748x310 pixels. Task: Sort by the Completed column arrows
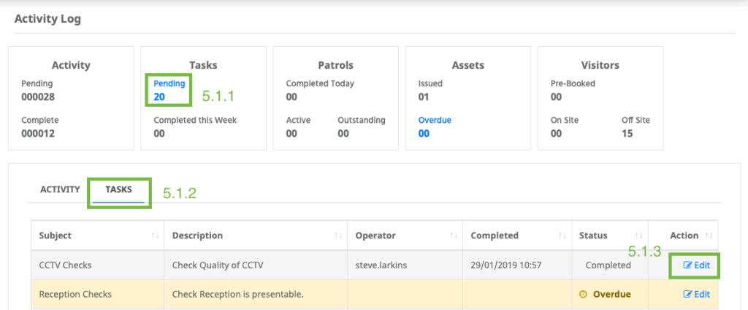(562, 235)
